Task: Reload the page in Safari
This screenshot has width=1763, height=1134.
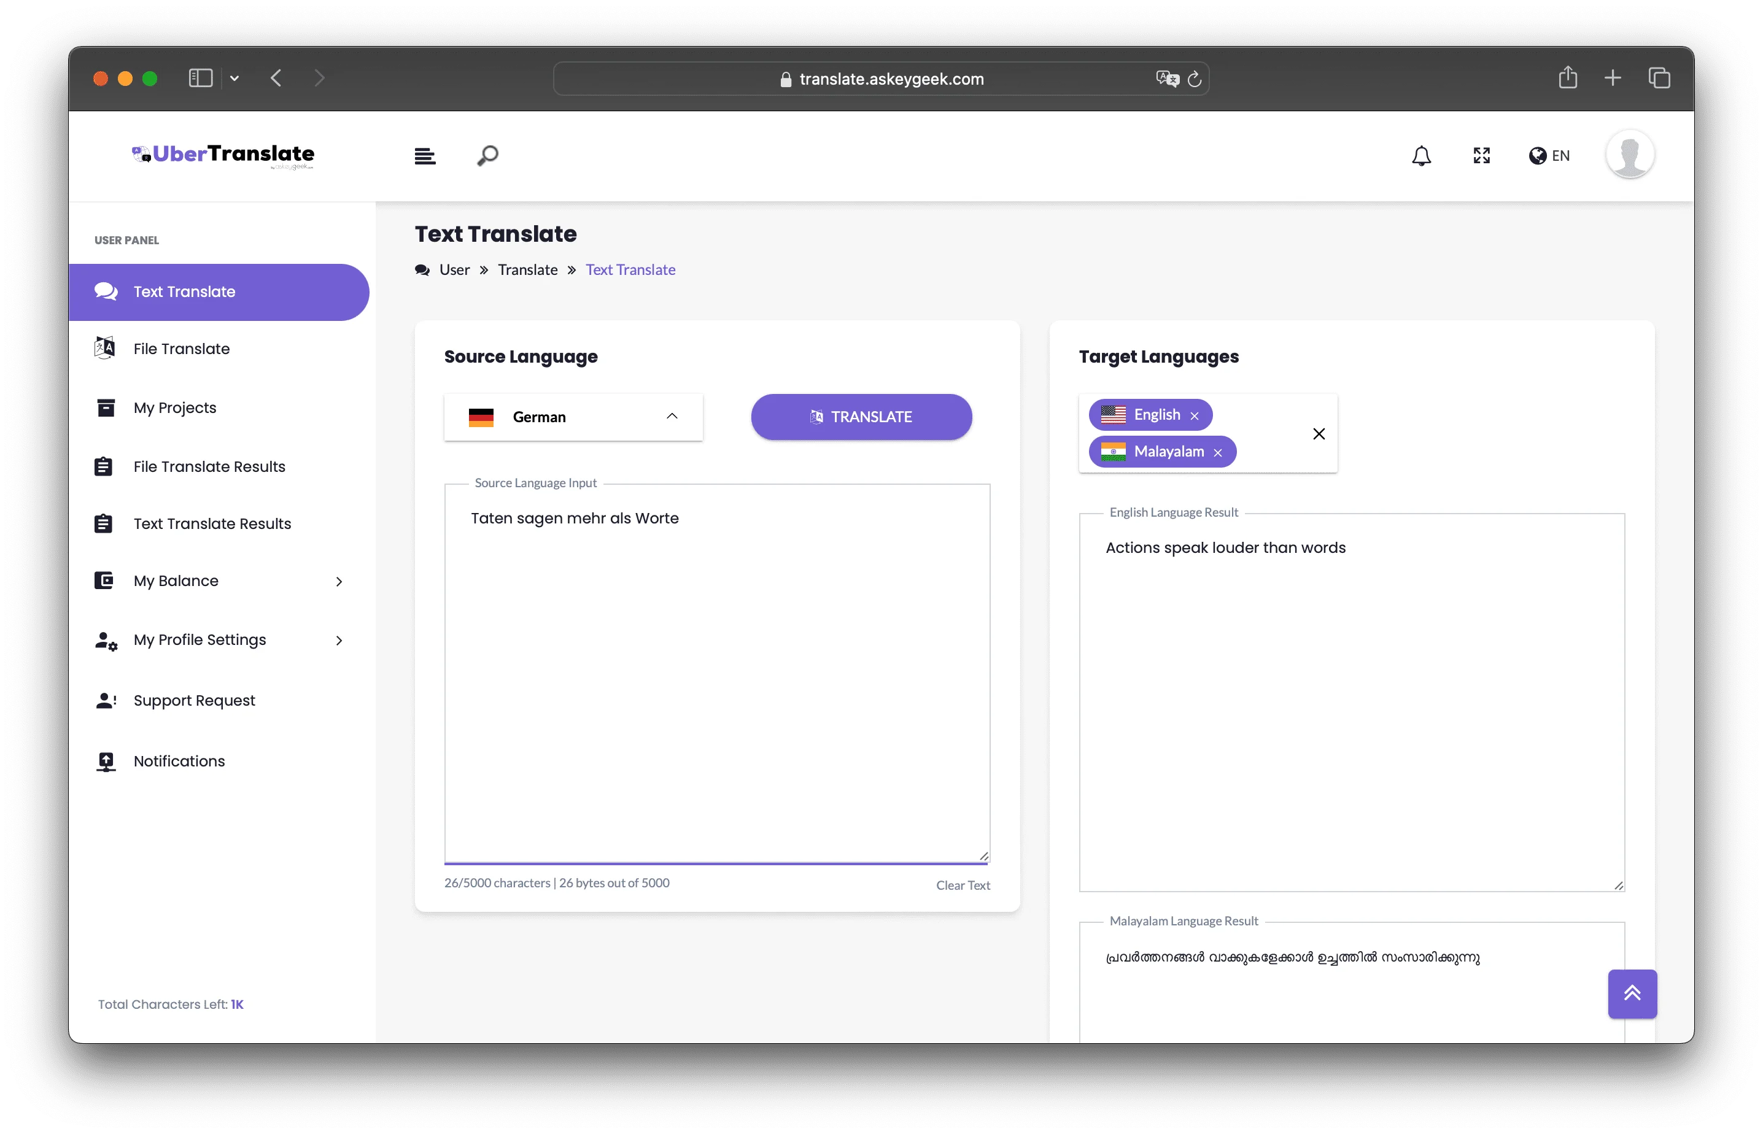Action: click(x=1195, y=79)
